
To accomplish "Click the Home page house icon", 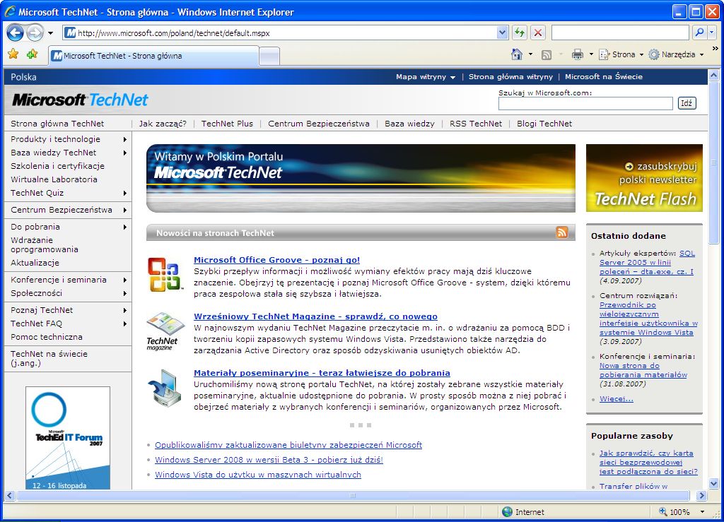I will (517, 54).
